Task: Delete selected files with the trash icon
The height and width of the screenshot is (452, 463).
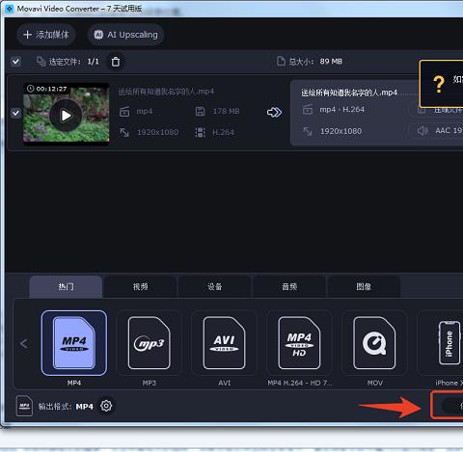Action: pos(116,62)
